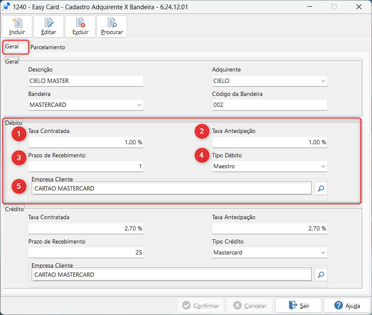The height and width of the screenshot is (315, 372).
Task: Select the Débito Taxa Antecipação field
Action: 270,142
